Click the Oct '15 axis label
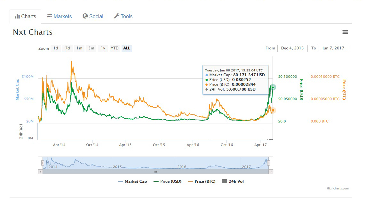The image size is (366, 199). pos(159,145)
